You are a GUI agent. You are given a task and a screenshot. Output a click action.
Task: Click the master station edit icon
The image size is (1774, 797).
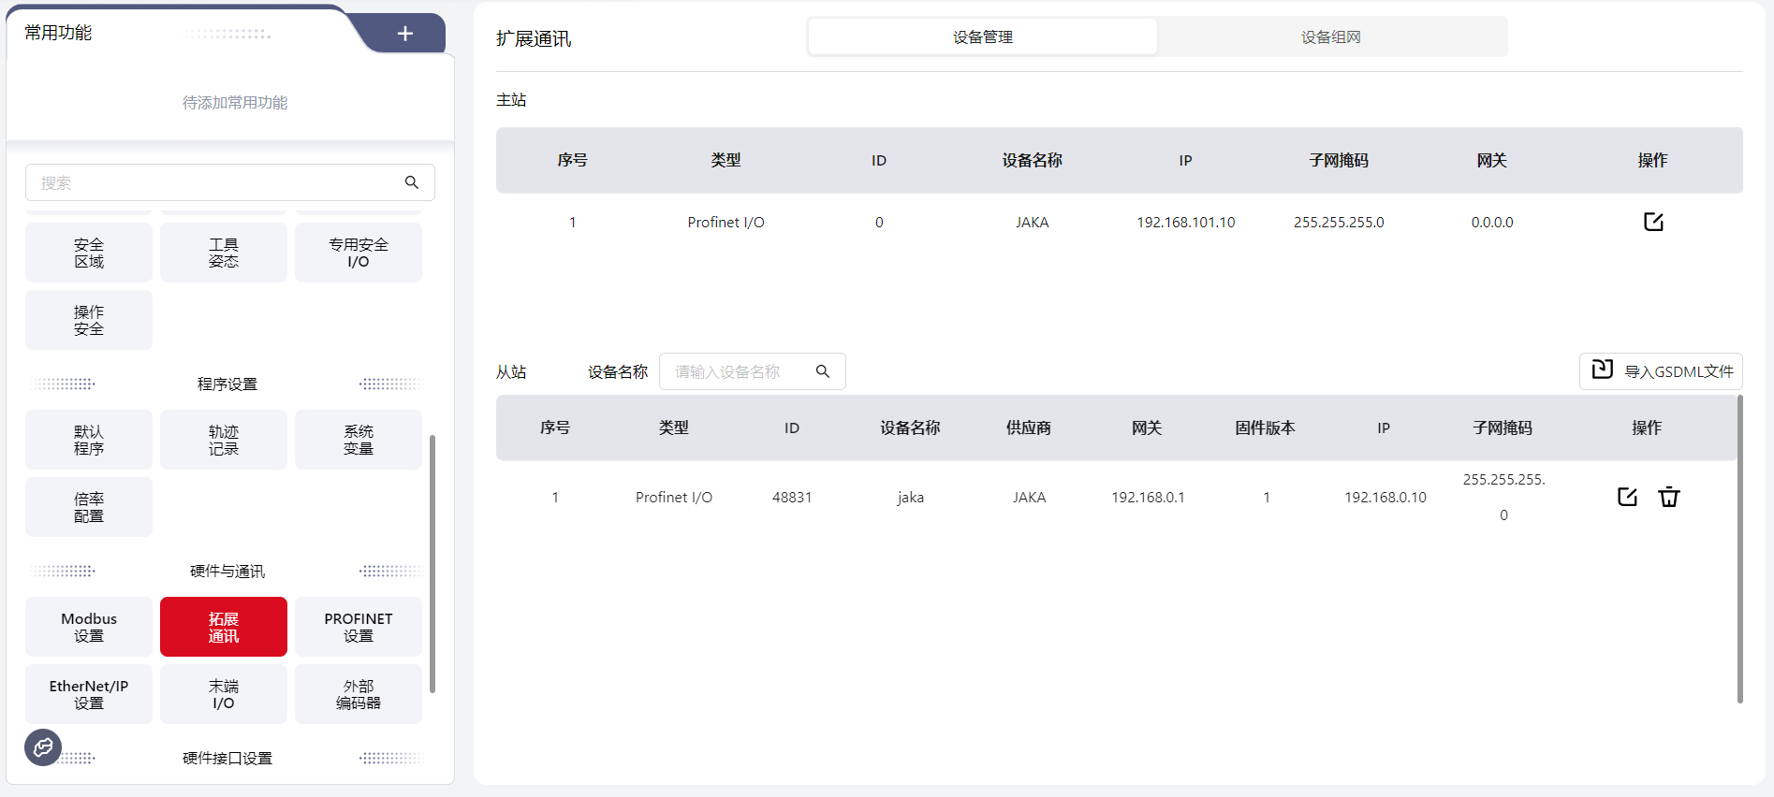[x=1653, y=222]
